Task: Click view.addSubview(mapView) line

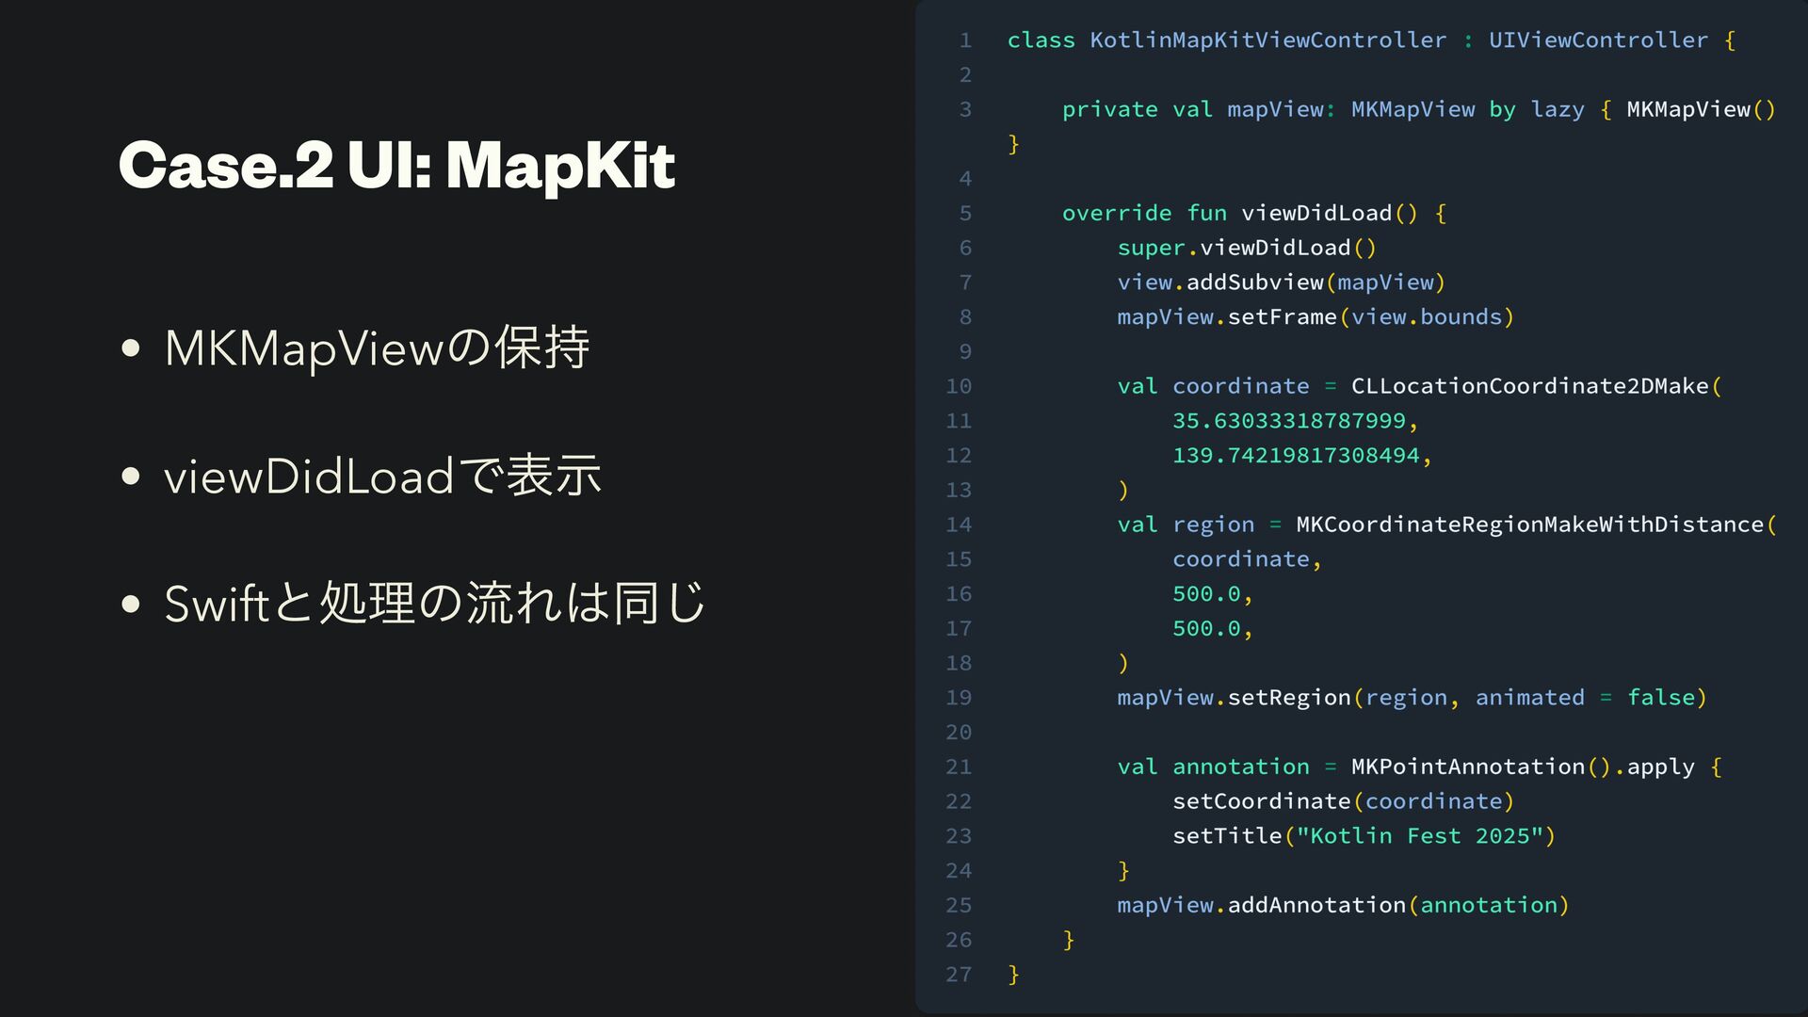Action: [x=1280, y=282]
